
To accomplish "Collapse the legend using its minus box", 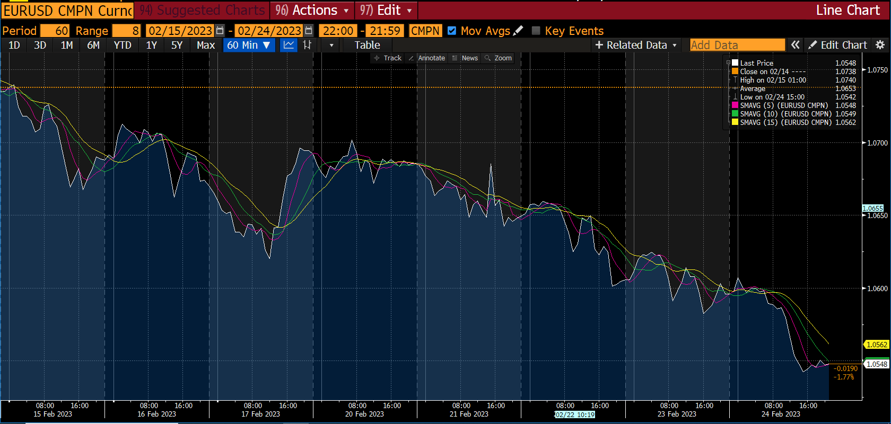I will 728,62.
